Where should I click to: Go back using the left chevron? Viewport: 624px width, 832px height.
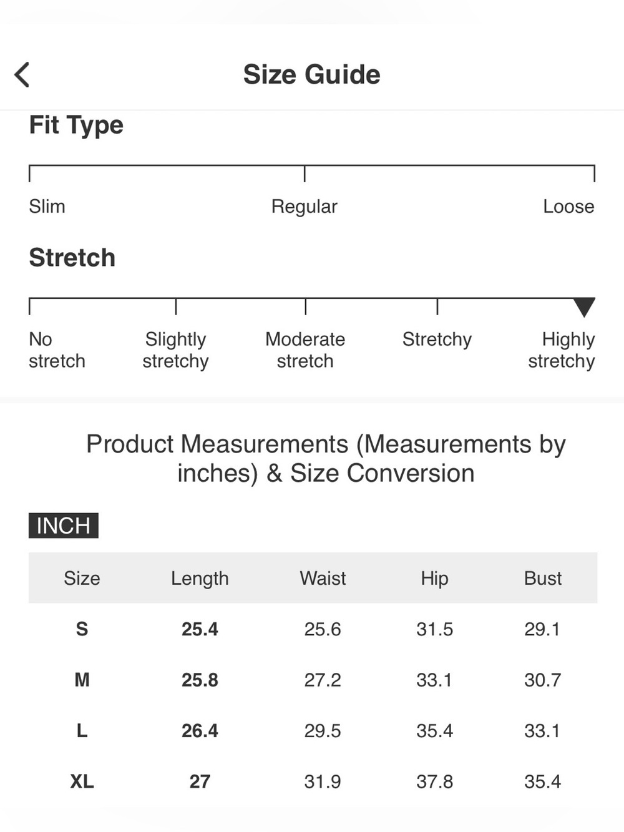point(22,75)
